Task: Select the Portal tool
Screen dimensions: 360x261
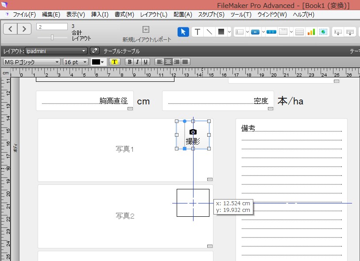Action: (x=299, y=32)
